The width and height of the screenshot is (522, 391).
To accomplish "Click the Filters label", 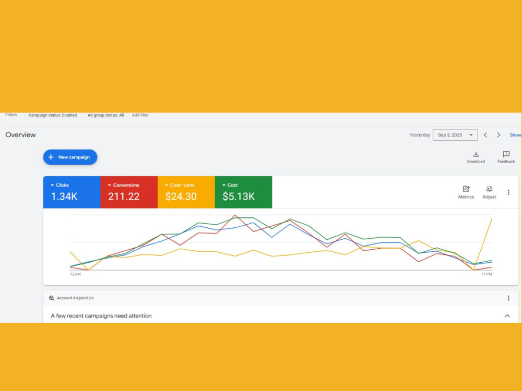I will pos(11,115).
